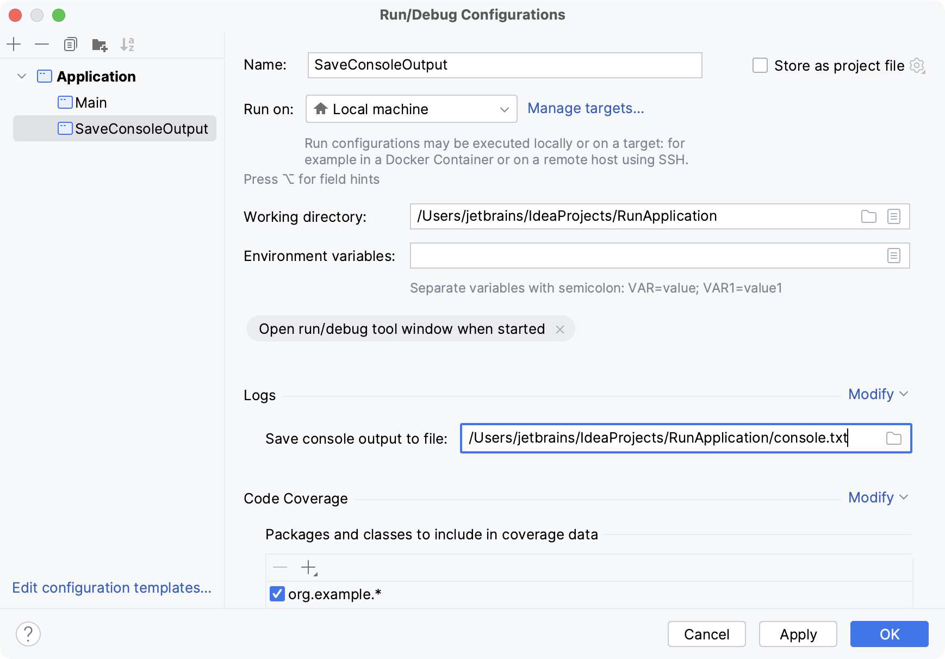Select the SaveConsoleOutput configuration
This screenshot has height=659, width=945.
click(115, 128)
